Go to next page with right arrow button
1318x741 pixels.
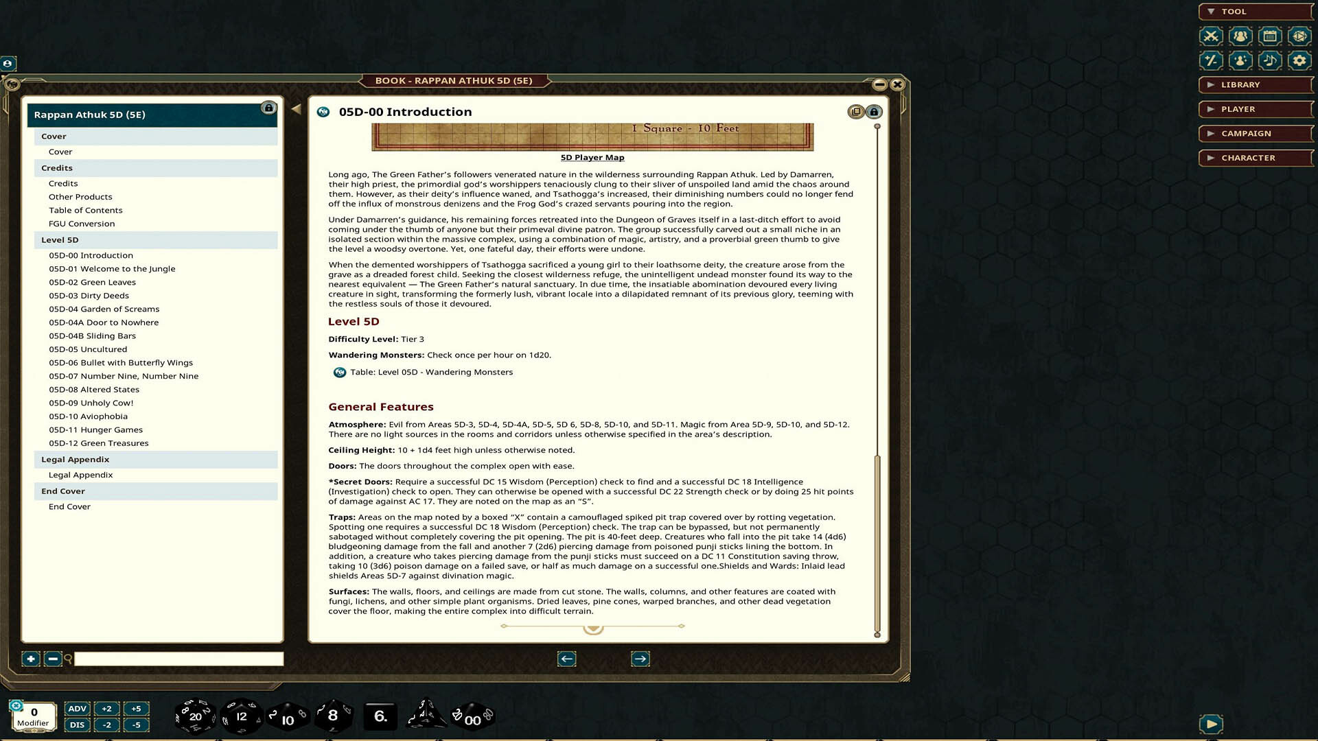[639, 659]
